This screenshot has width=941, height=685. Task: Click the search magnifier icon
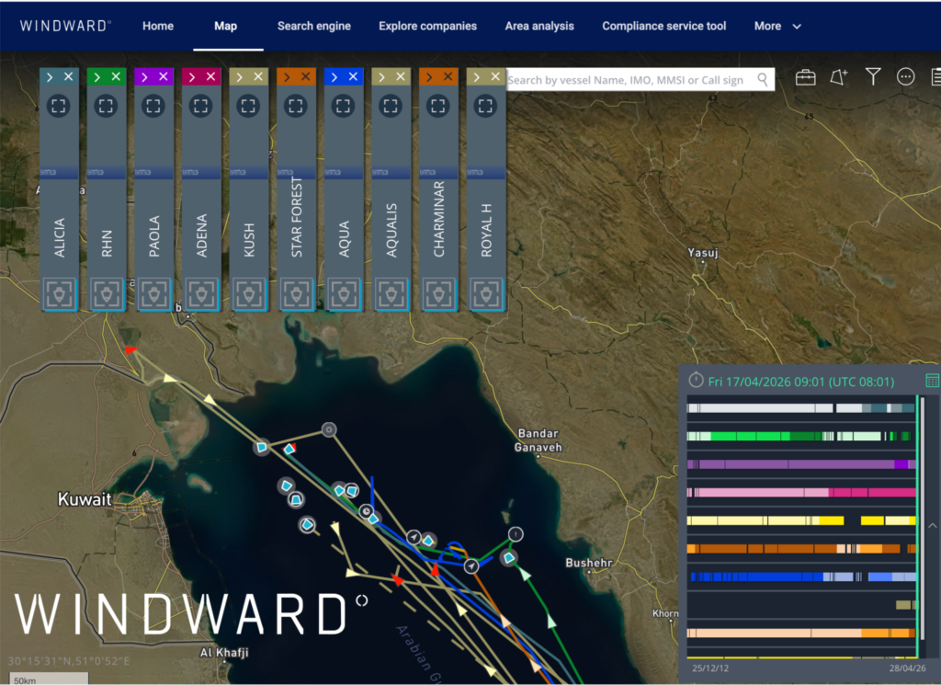763,79
